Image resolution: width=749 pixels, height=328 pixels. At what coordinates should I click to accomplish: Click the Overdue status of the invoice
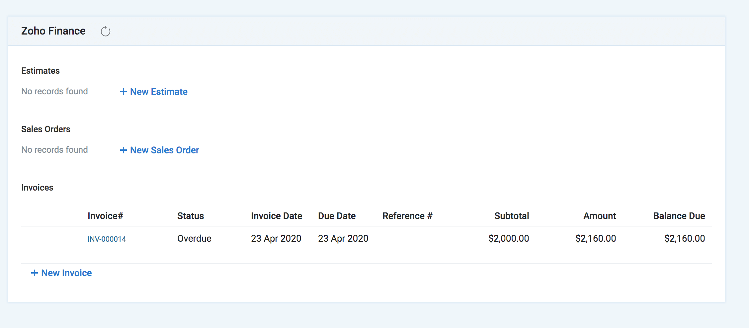(x=194, y=238)
